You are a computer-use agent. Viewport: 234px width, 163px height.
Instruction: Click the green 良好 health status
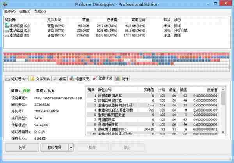[x=27, y=90]
